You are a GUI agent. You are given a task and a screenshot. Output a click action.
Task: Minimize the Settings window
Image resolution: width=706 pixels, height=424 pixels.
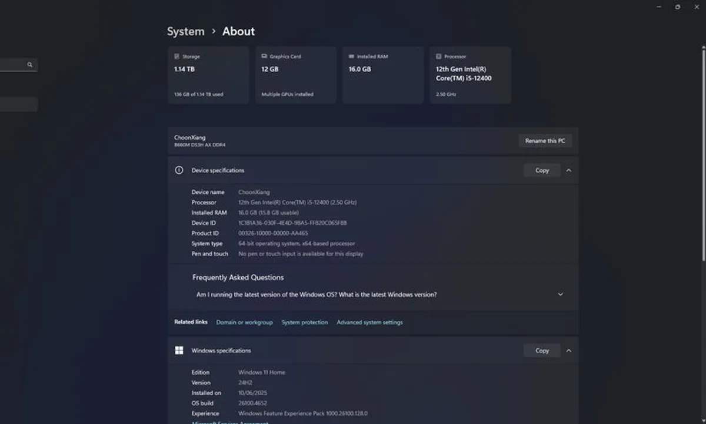pos(658,6)
